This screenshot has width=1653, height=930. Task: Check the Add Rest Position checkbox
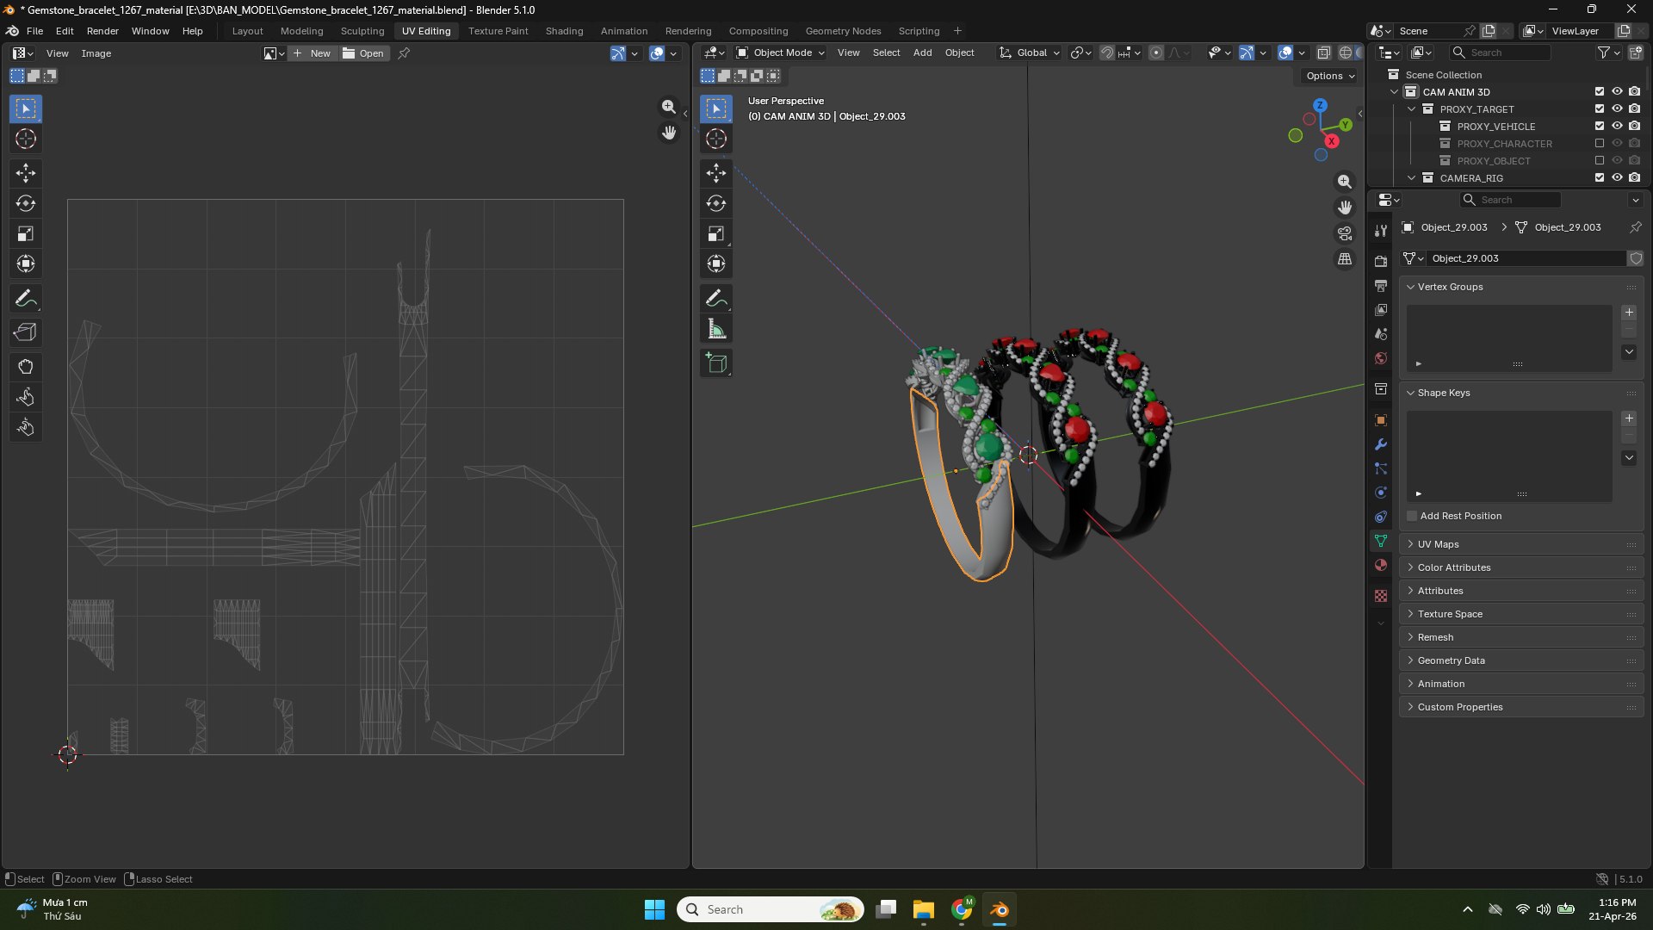[x=1412, y=516]
